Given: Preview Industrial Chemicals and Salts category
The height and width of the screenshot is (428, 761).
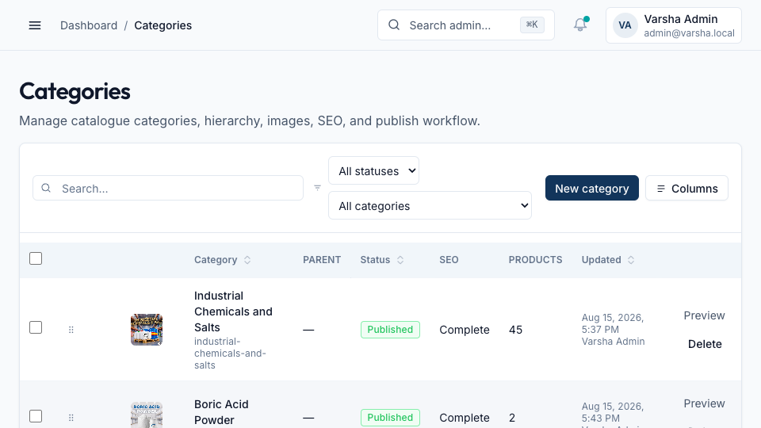Looking at the screenshot, I should pyautogui.click(x=704, y=315).
